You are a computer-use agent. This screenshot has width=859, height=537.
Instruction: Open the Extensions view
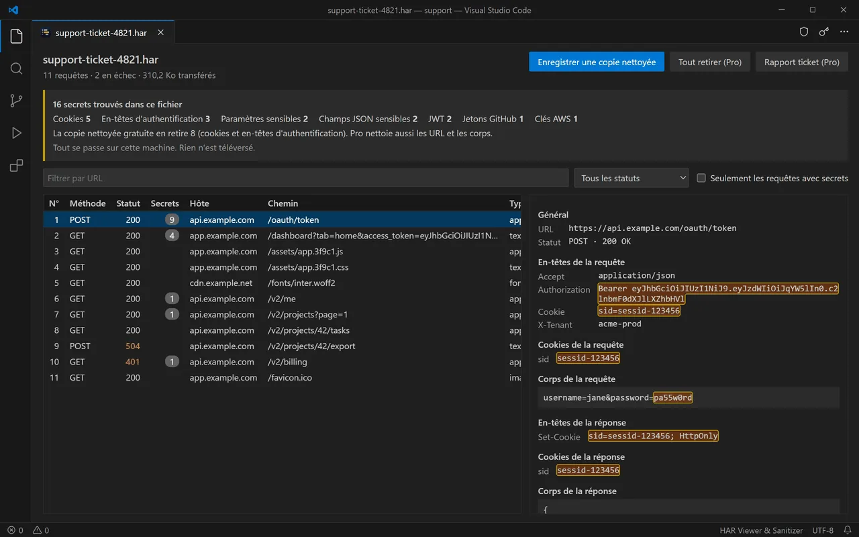click(16, 165)
